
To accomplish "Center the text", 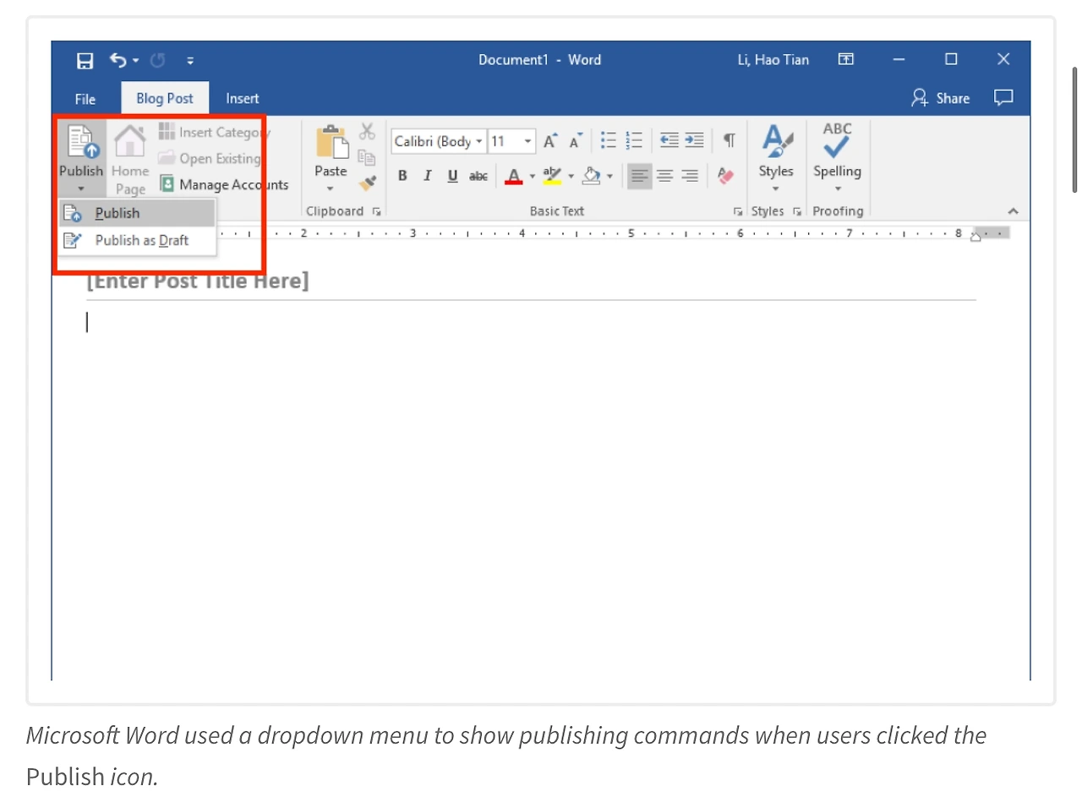I will pos(665,176).
